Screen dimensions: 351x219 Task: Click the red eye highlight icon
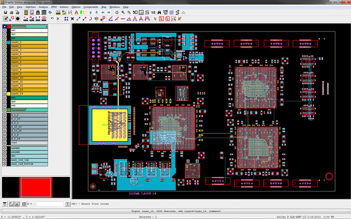(x=44, y=19)
